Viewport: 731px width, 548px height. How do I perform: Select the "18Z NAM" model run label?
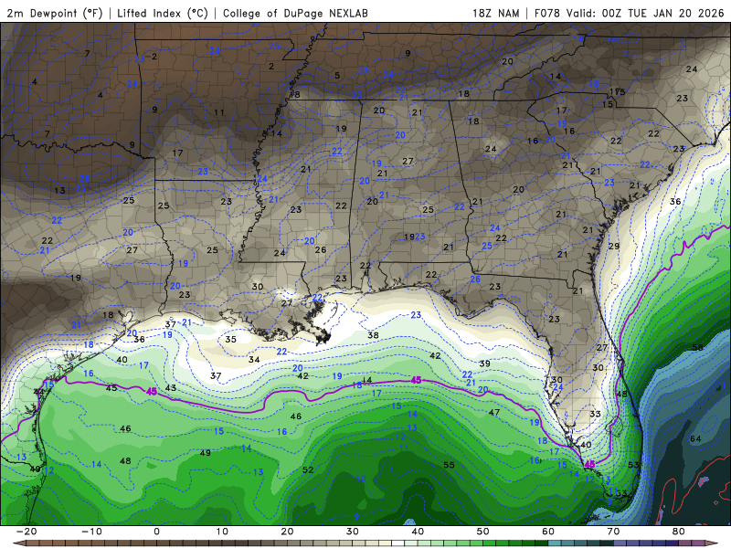pyautogui.click(x=495, y=13)
